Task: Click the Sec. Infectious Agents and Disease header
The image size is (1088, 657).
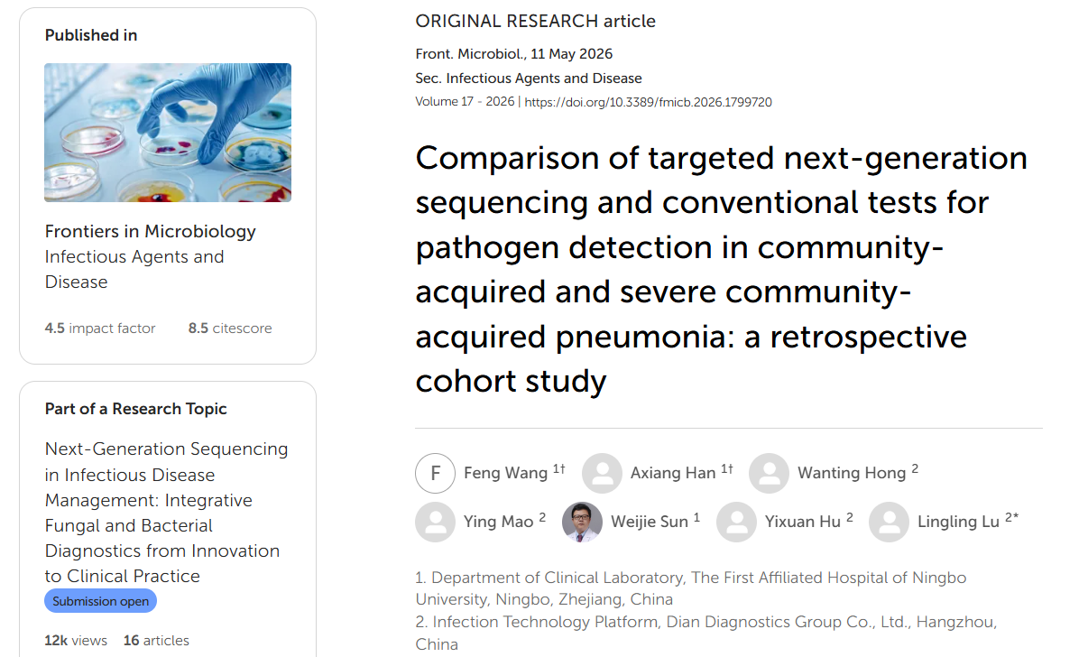Action: [529, 79]
